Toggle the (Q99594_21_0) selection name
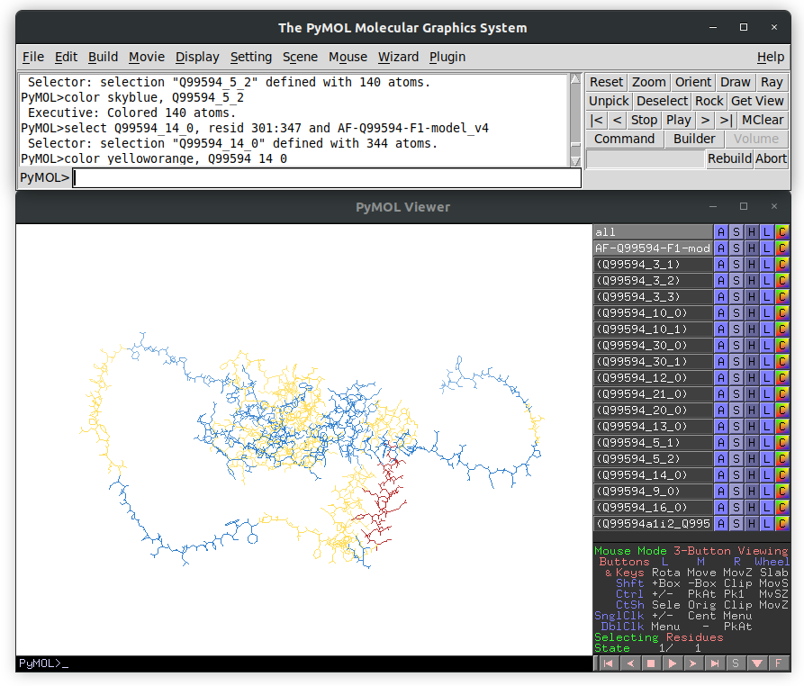 (x=653, y=394)
